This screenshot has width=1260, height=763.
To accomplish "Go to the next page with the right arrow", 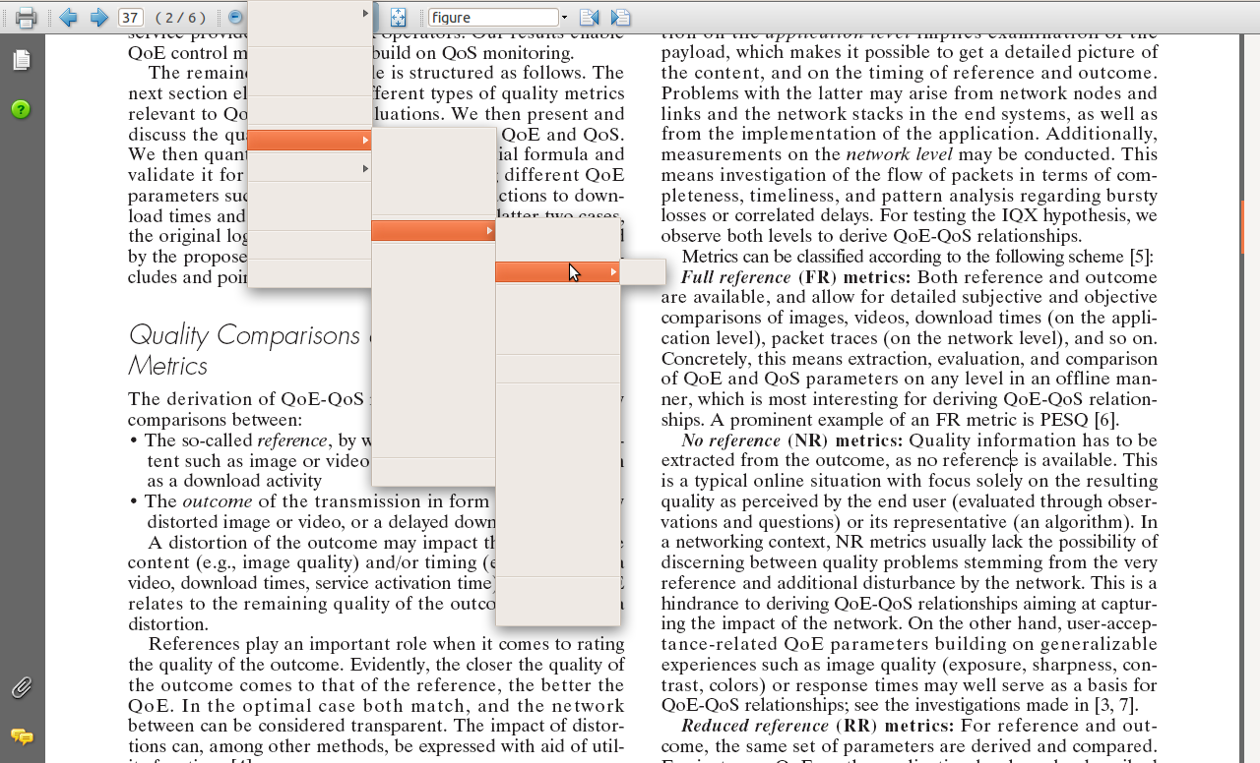I will tap(98, 17).
